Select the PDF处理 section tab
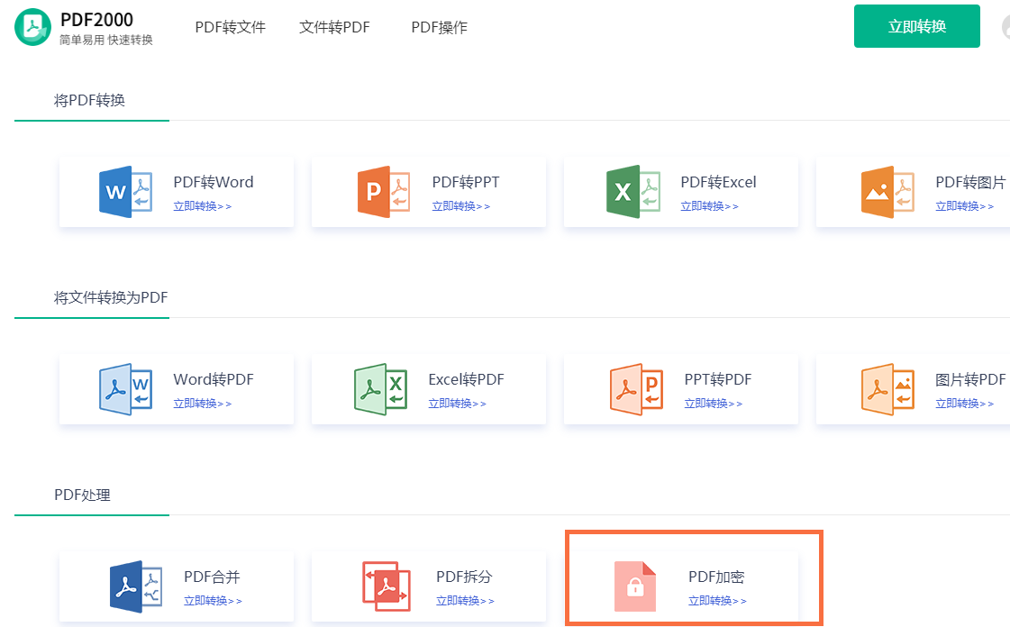The width and height of the screenshot is (1010, 627). click(83, 495)
